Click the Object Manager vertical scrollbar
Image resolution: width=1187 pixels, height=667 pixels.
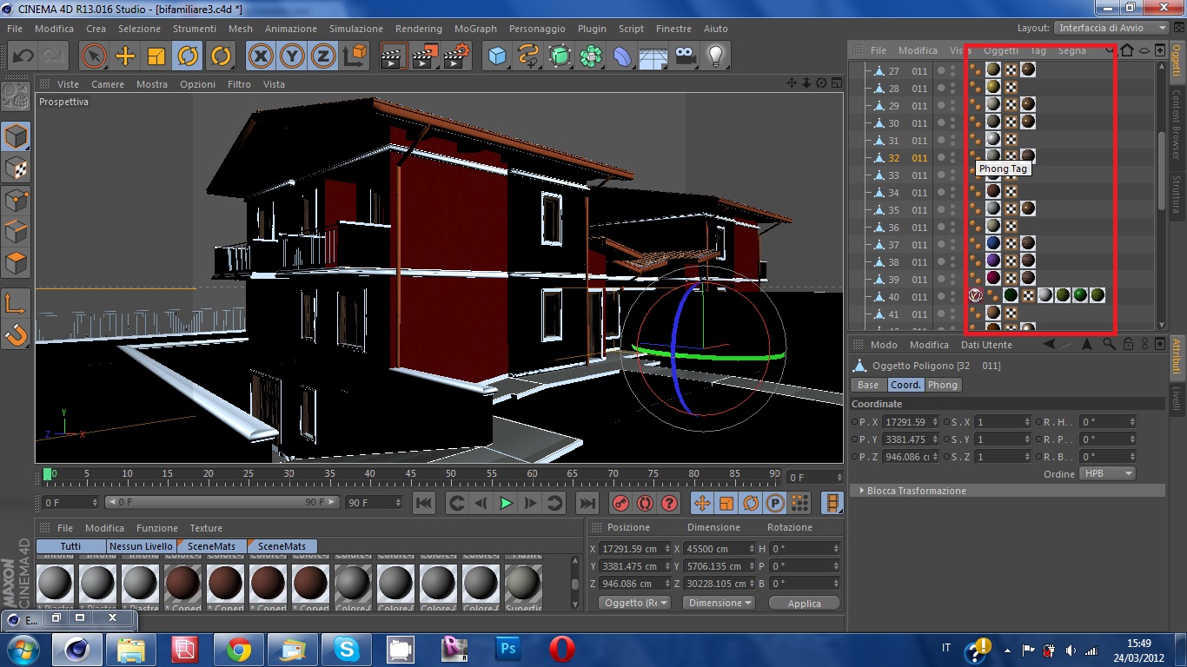tap(1162, 170)
